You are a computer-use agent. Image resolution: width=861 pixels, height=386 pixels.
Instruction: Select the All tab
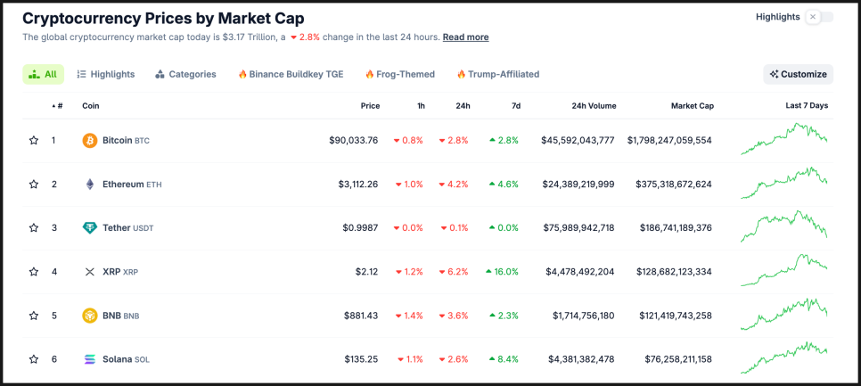pos(43,75)
